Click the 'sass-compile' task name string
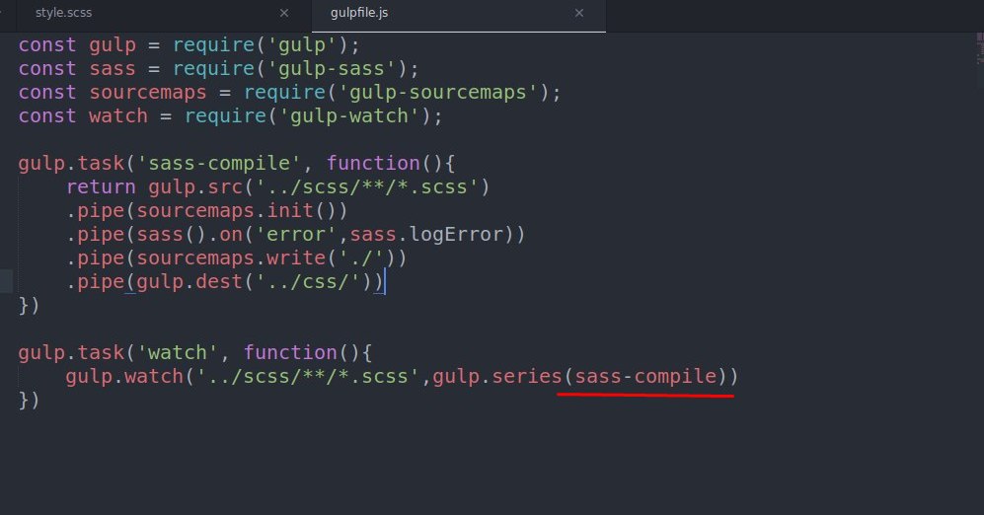This screenshot has width=984, height=515. tap(220, 163)
